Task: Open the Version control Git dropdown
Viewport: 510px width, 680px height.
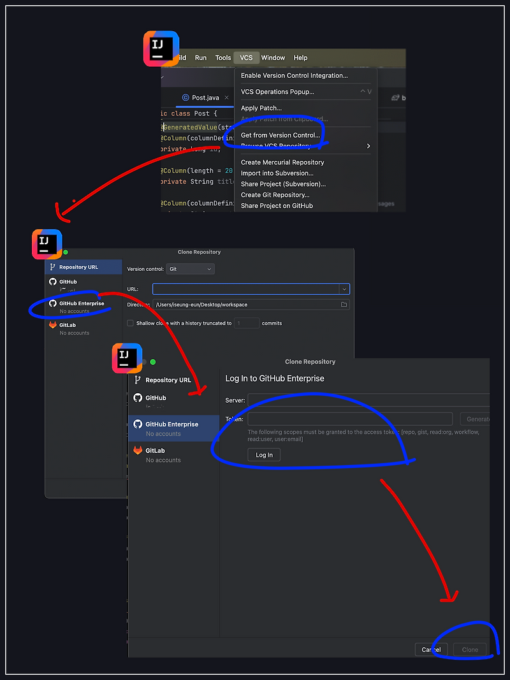Action: tap(190, 268)
